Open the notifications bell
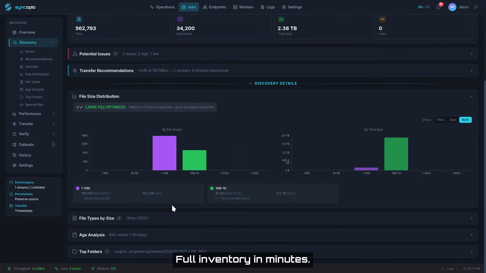The image size is (486, 273). click(x=438, y=7)
